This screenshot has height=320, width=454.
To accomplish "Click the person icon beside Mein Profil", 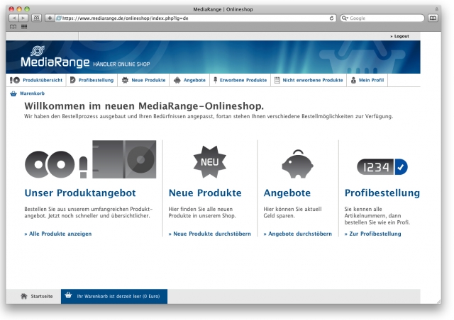I will click(x=353, y=80).
